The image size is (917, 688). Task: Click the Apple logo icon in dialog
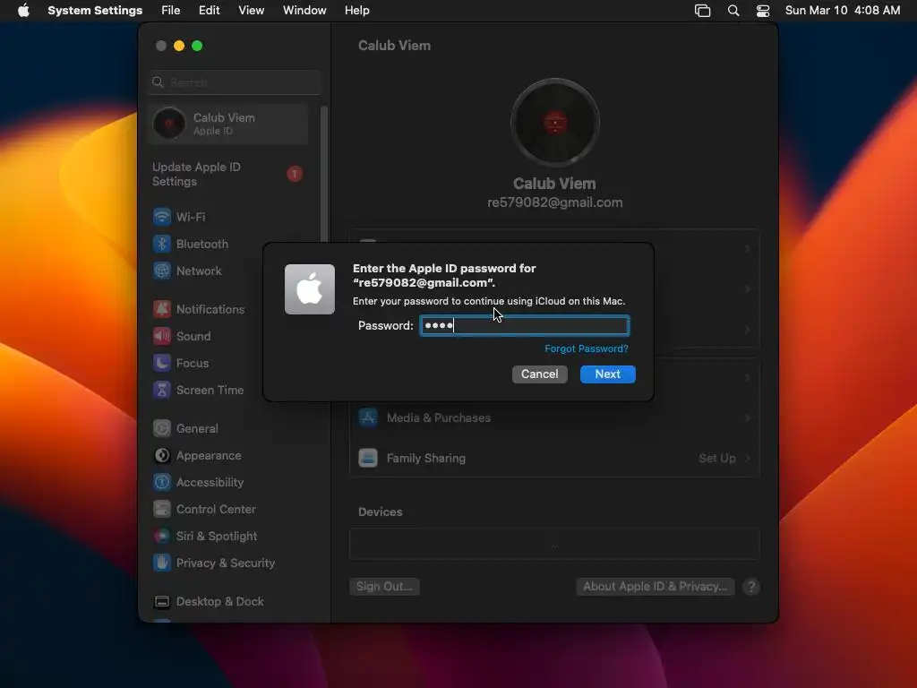310,289
